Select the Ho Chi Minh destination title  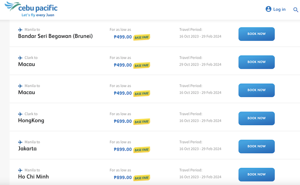coord(33,177)
